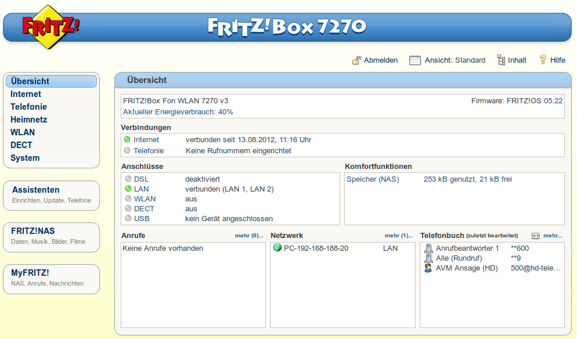This screenshot has width=577, height=339.
Task: Open the Assistenten panel
Action: [x=35, y=190]
